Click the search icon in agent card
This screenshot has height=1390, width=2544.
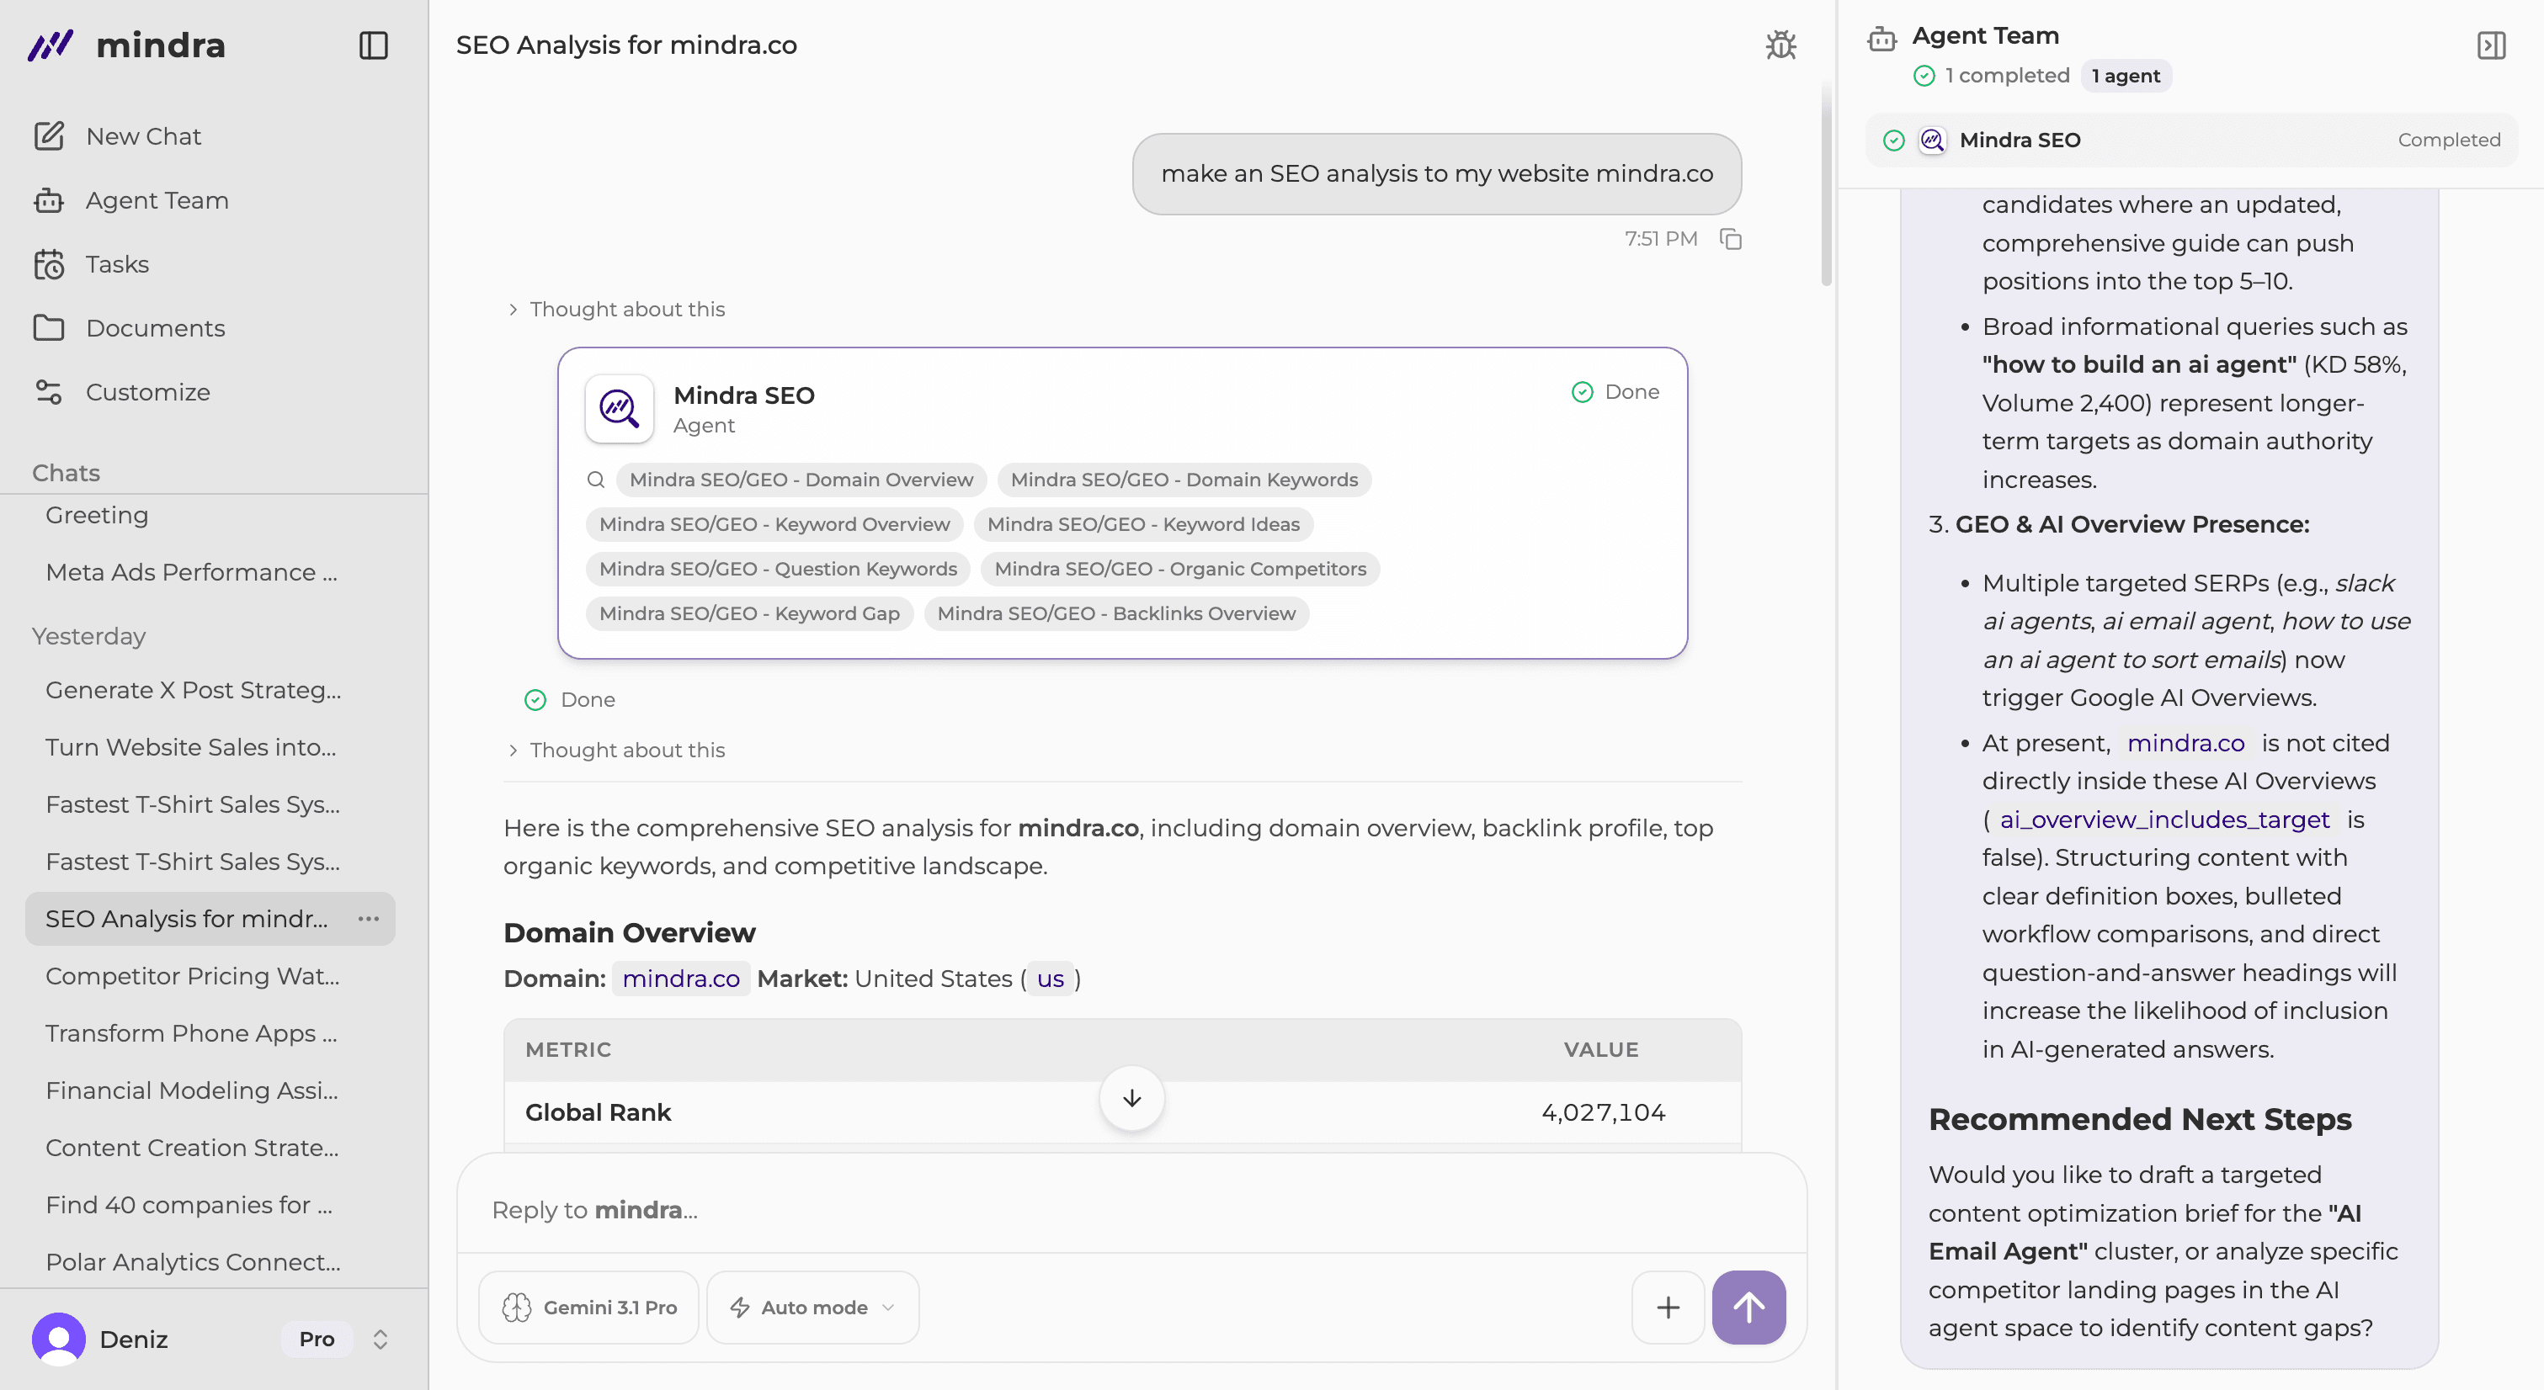pyautogui.click(x=595, y=480)
